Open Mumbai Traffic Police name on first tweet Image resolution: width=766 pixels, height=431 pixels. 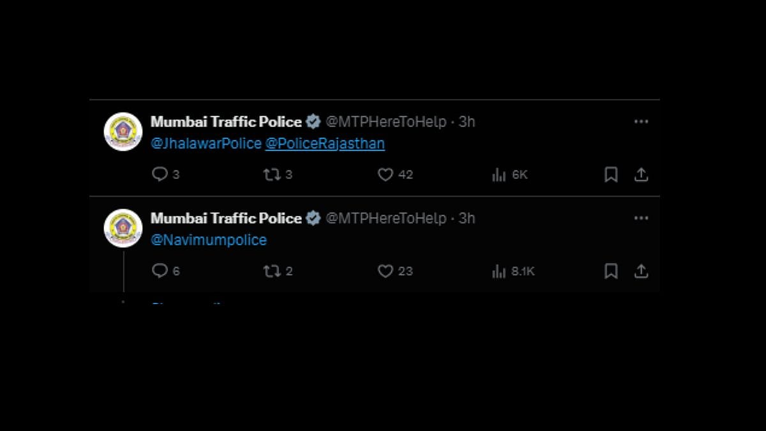(x=226, y=121)
